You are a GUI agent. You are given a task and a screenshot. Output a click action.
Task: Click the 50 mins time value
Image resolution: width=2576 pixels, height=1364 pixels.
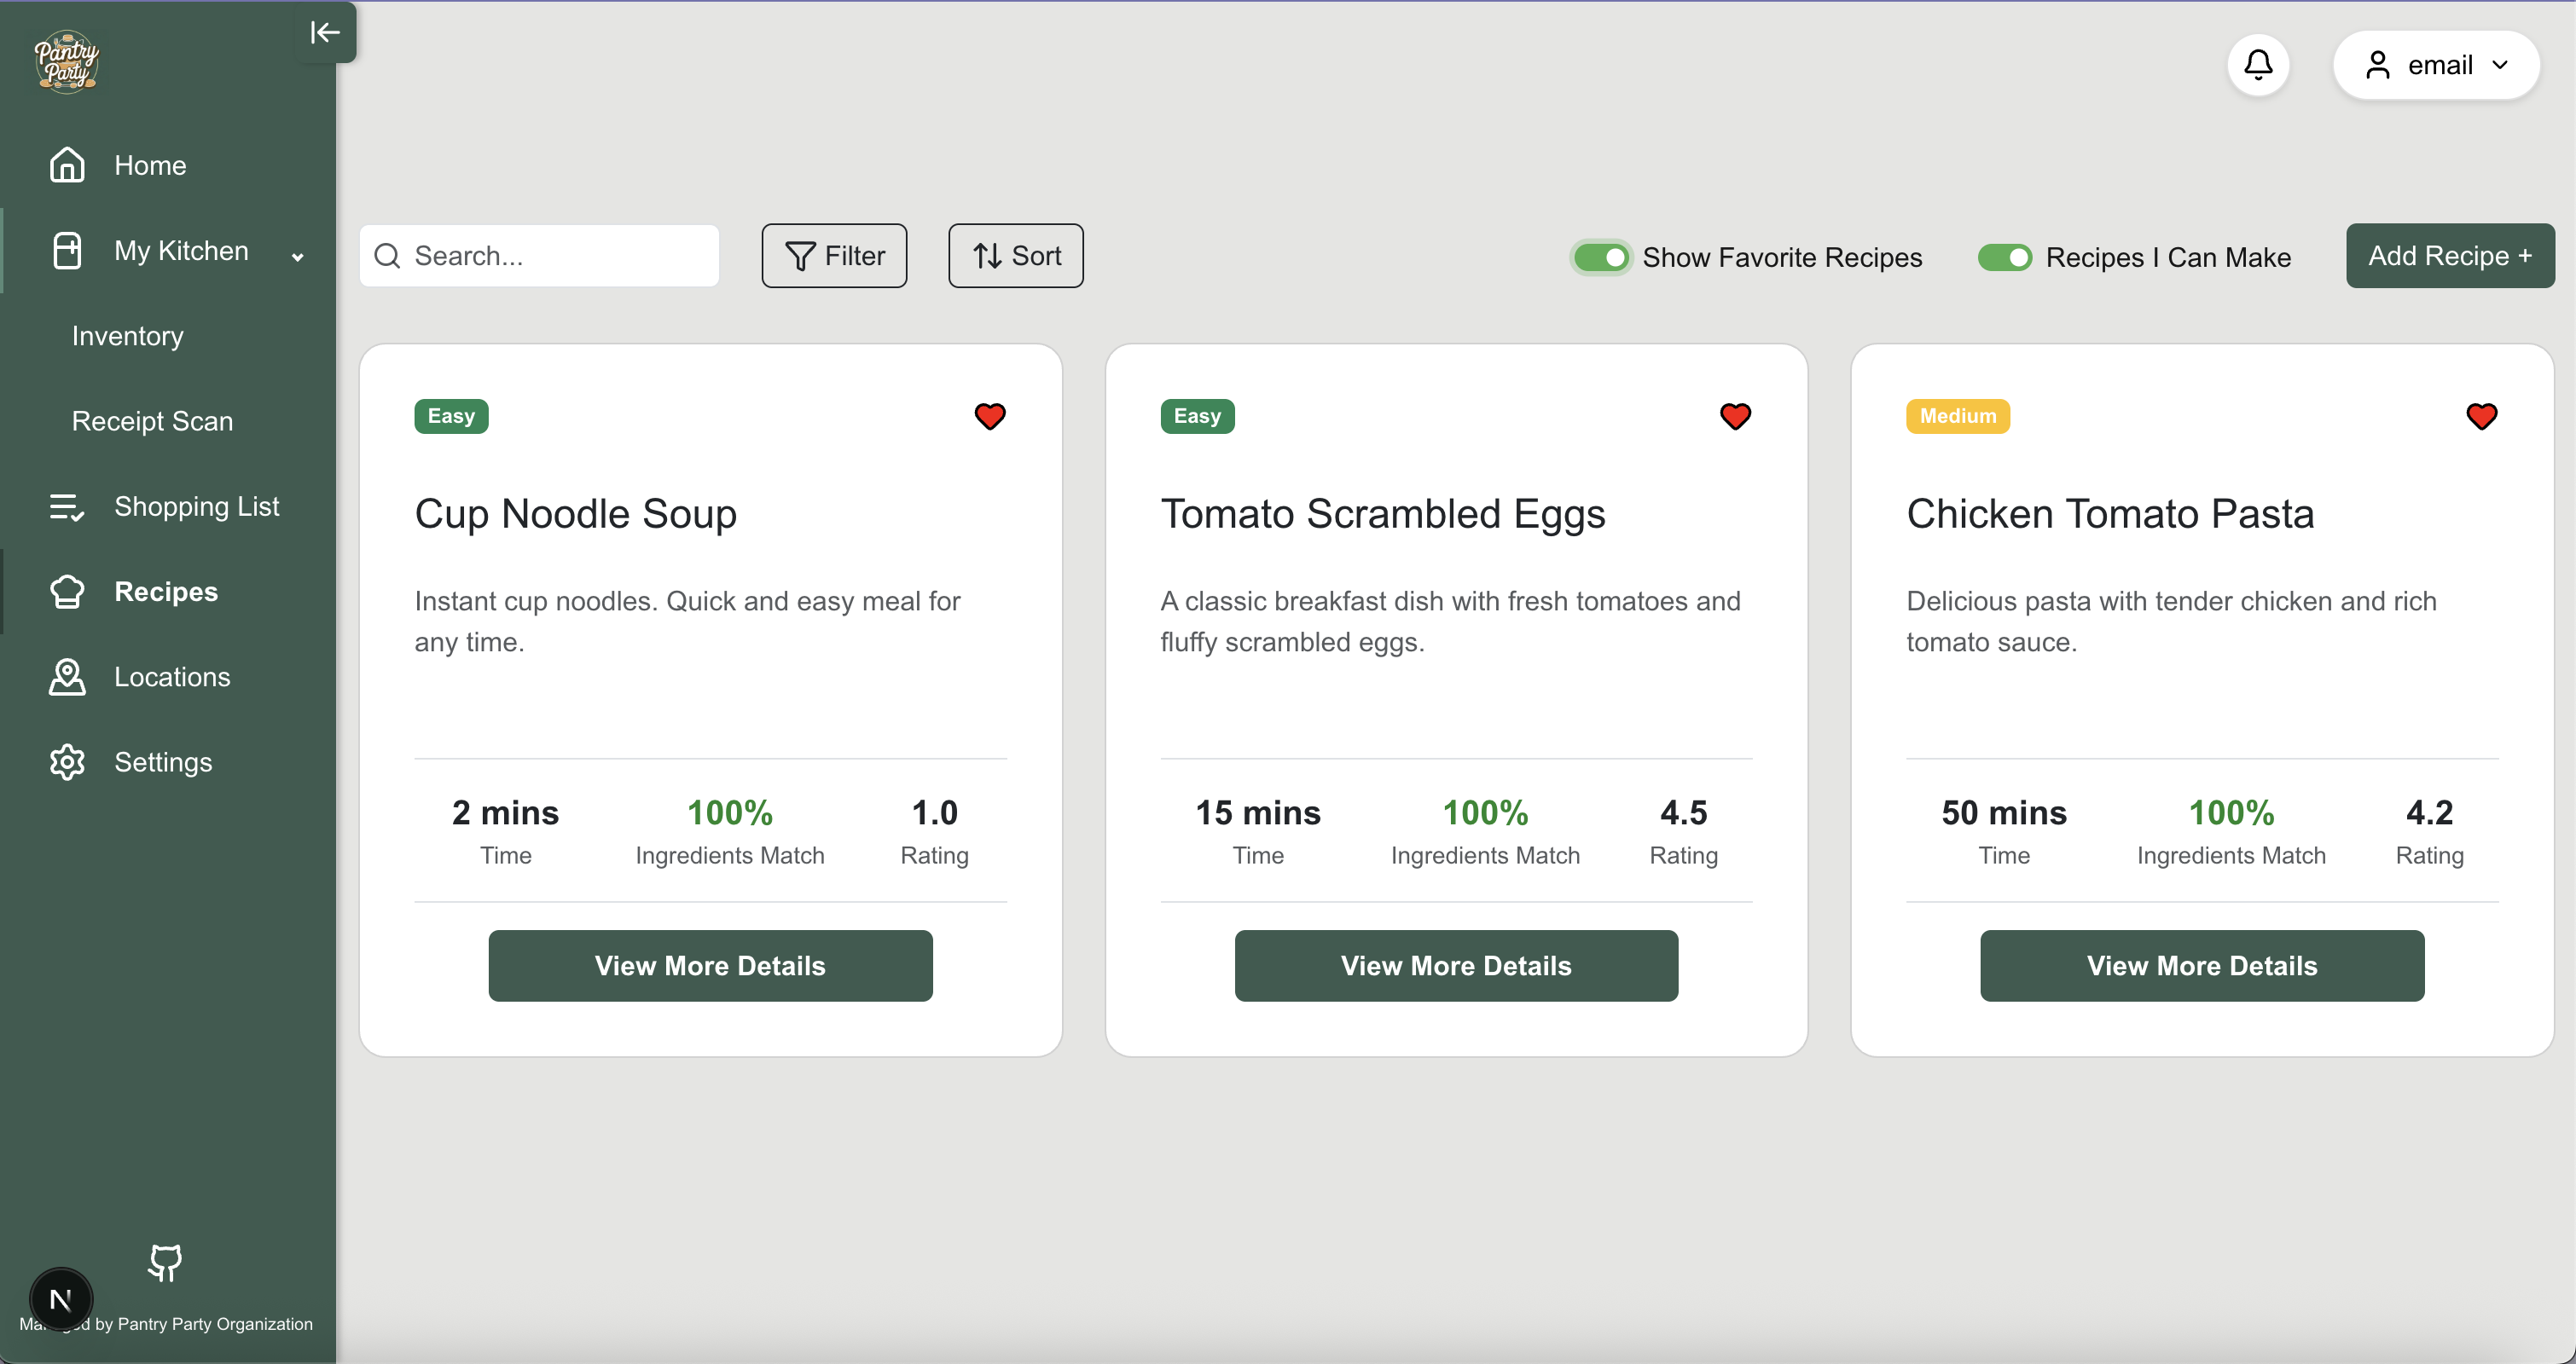tap(2004, 812)
